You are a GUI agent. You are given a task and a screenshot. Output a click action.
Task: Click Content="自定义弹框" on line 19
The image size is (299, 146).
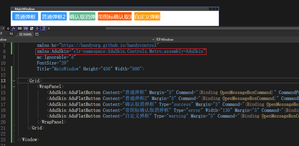[127, 116]
